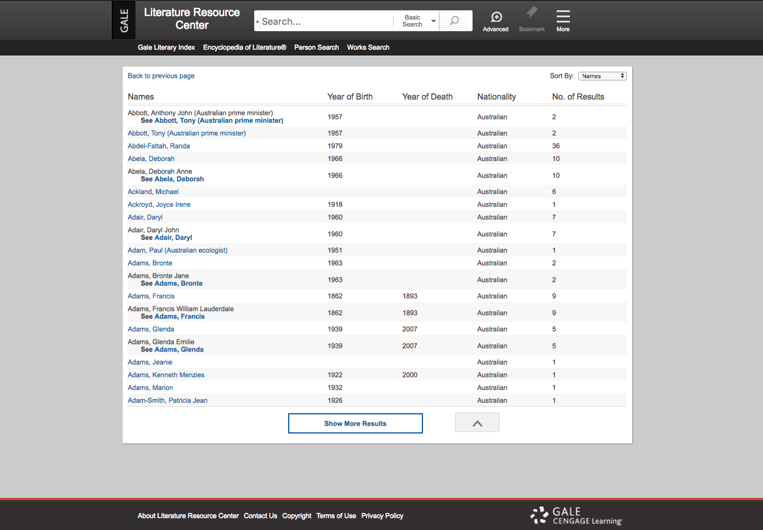Go to Person Search
Viewport: 763px width, 530px height.
click(x=316, y=47)
